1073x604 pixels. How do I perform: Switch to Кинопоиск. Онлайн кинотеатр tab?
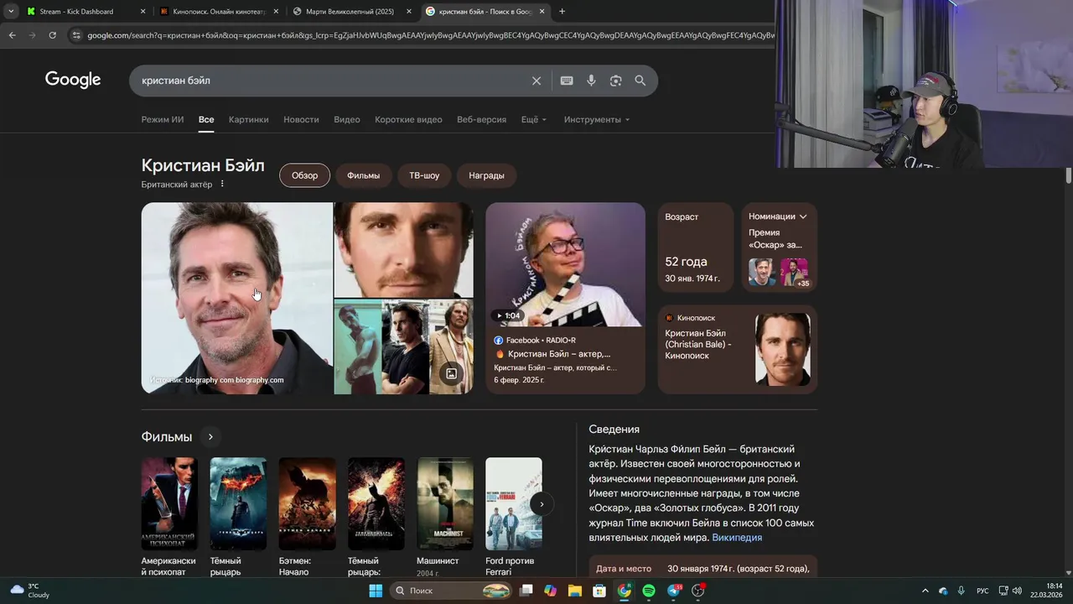click(218, 12)
